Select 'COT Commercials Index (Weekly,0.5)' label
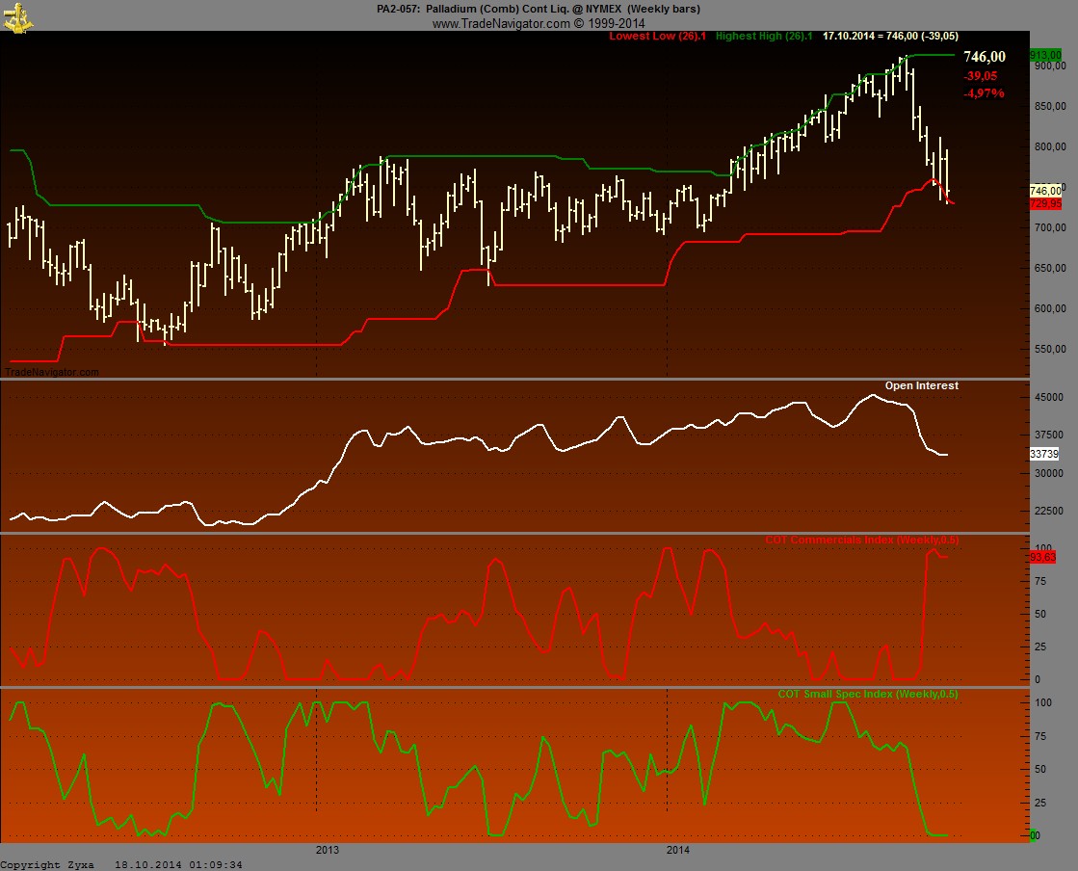Screen dimensions: 1078x871 [x=861, y=540]
